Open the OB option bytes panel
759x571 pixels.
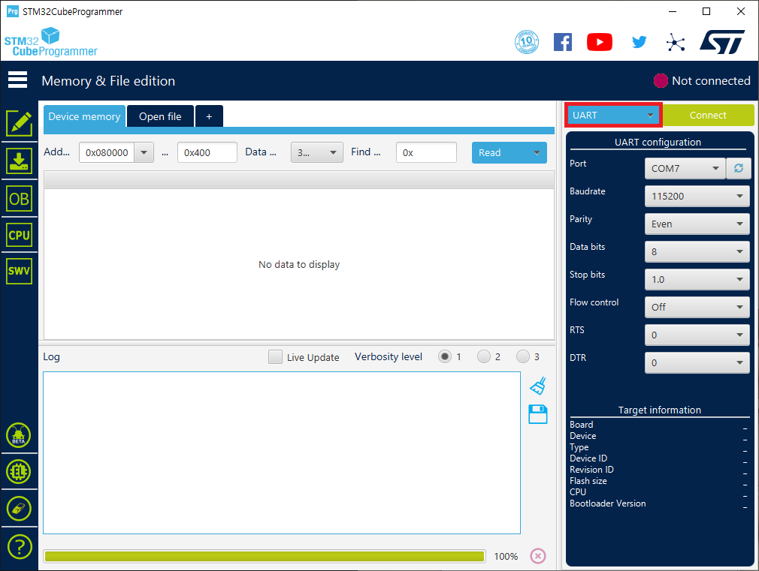point(19,199)
